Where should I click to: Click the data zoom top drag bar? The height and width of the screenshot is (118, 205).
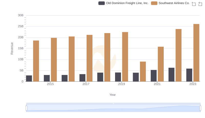[x=113, y=103]
